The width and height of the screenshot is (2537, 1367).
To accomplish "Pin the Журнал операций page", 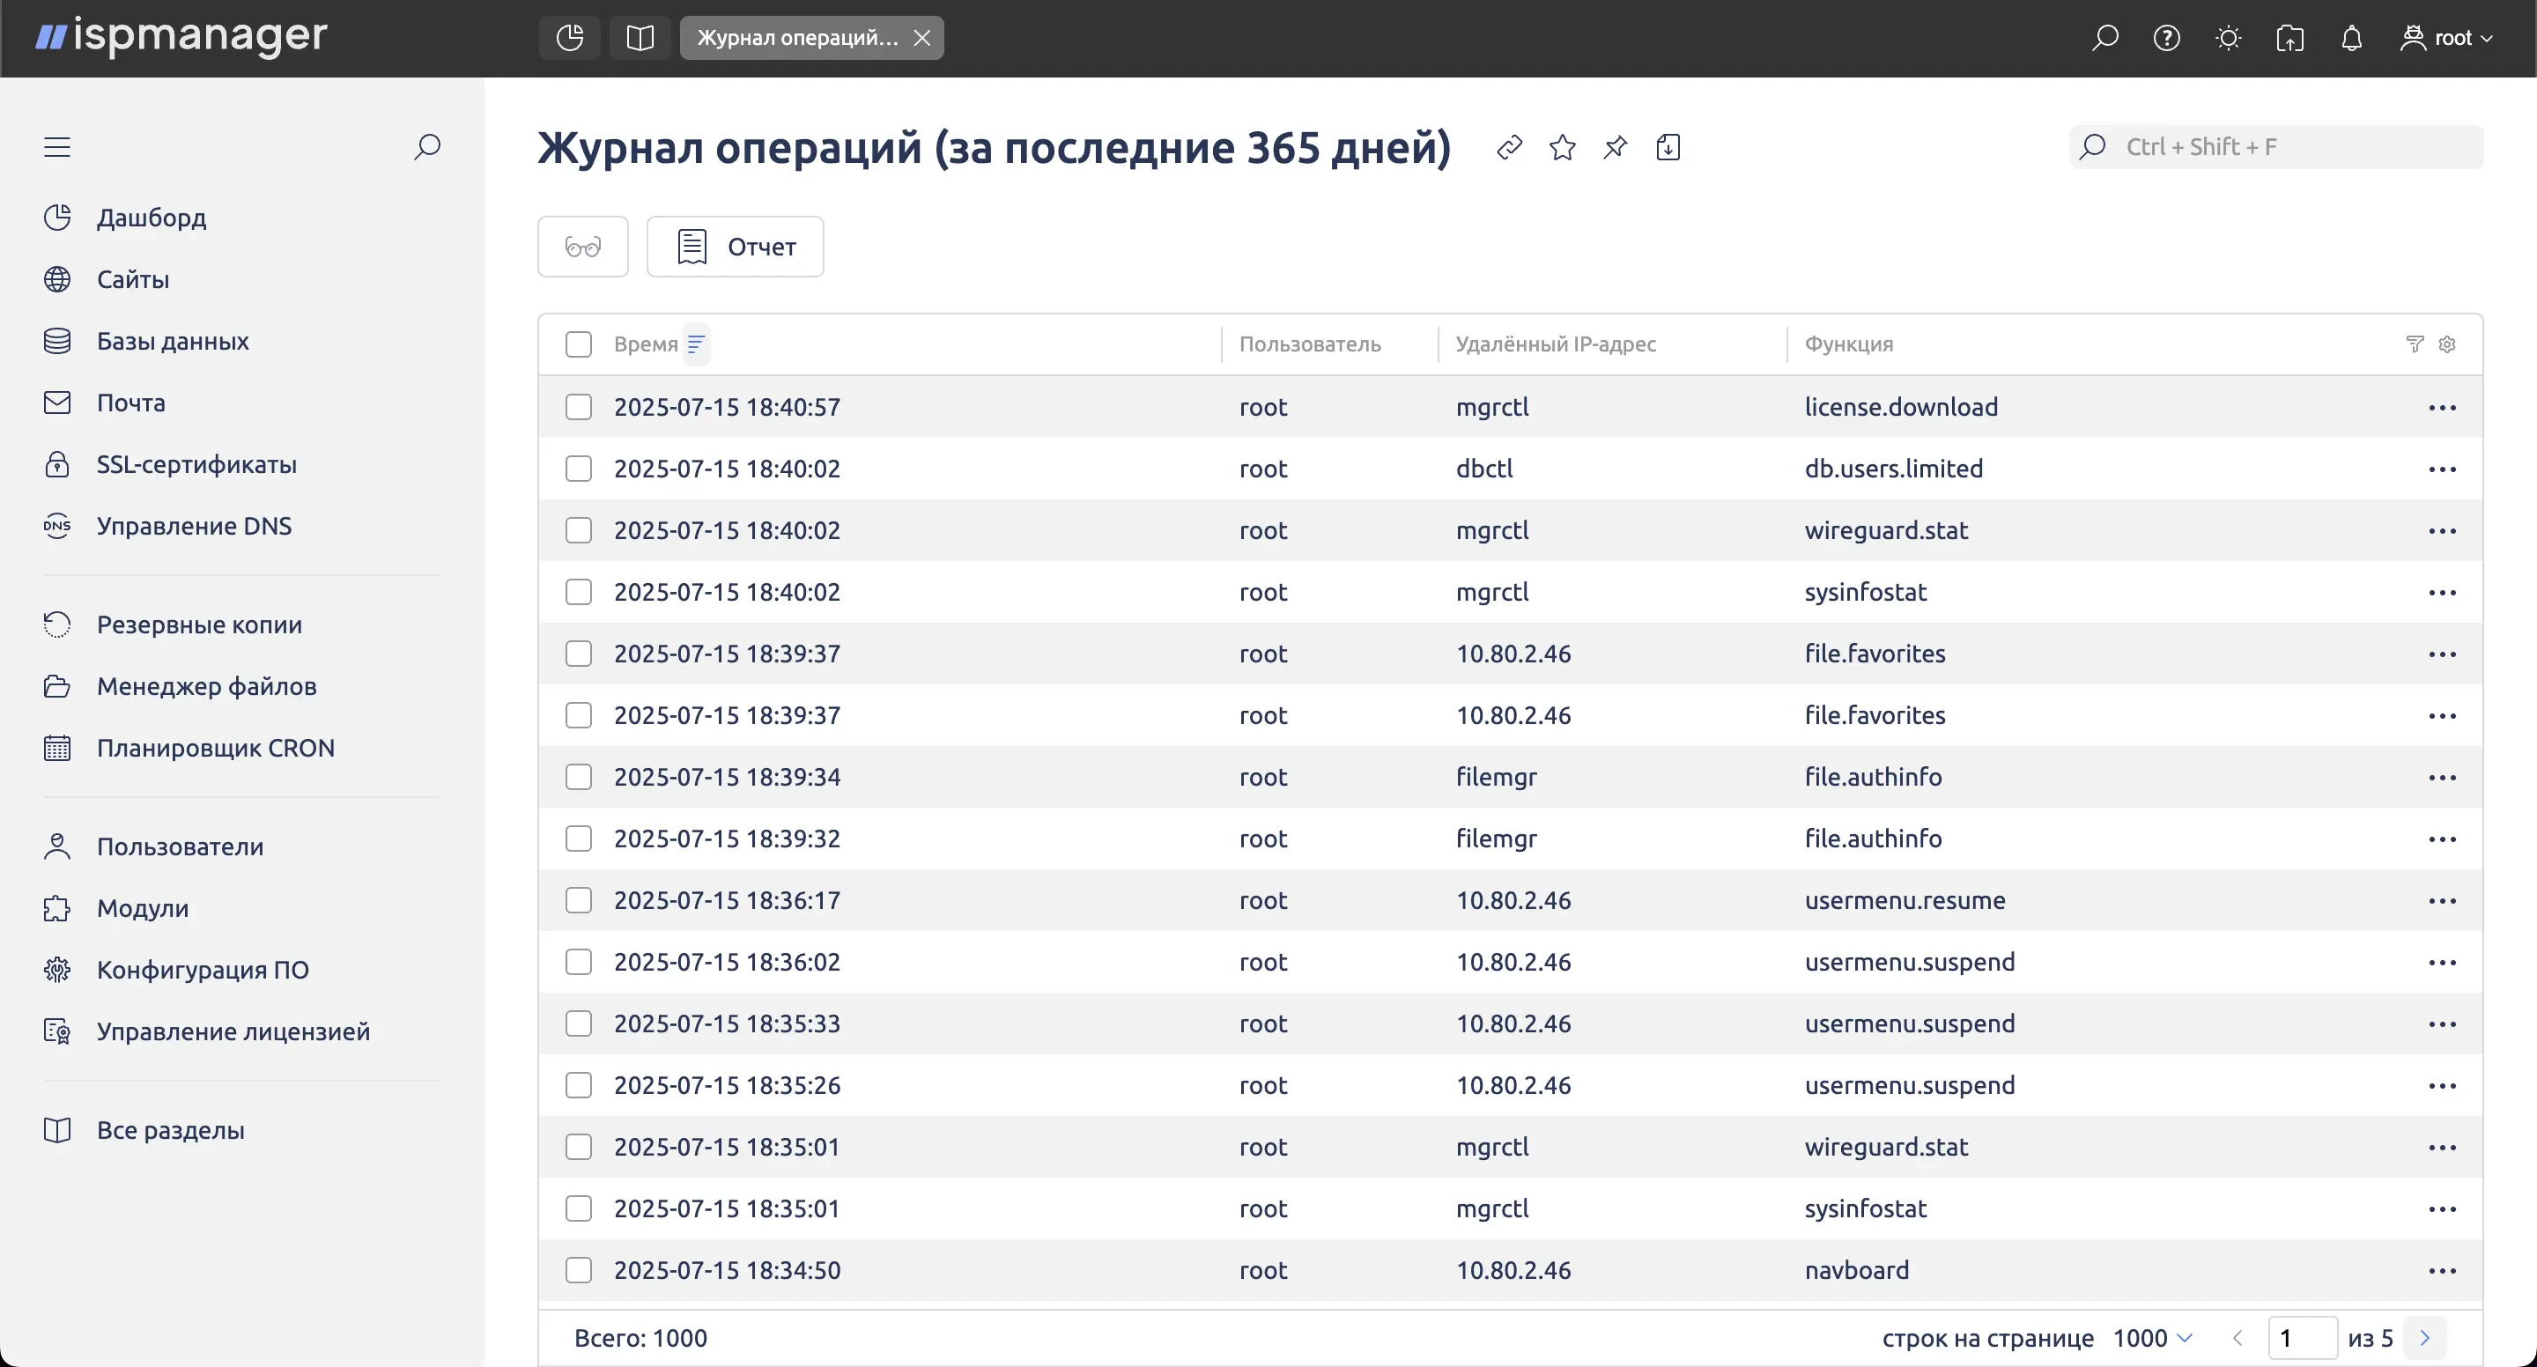I will 1616,148.
